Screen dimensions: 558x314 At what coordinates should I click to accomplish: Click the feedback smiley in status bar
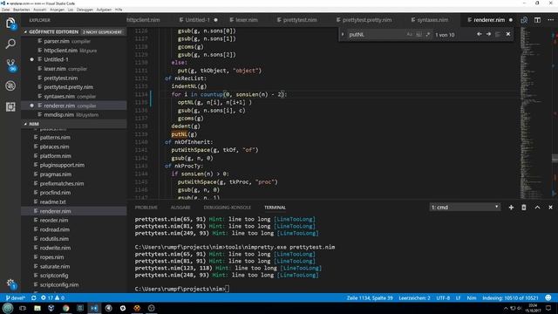click(548, 297)
